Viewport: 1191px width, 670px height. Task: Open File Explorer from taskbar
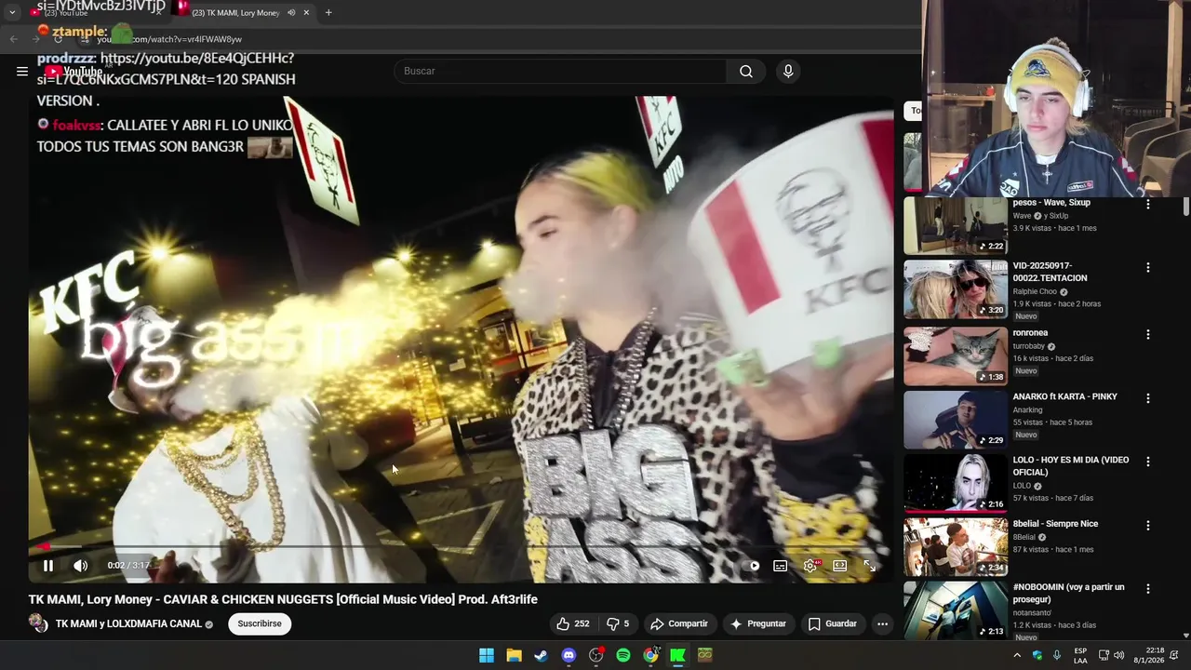tap(514, 655)
